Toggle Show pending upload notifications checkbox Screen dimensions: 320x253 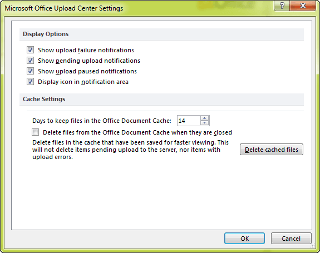(30, 61)
